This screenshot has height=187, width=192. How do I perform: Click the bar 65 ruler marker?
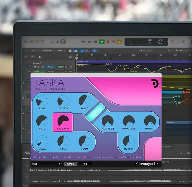pyautogui.click(x=134, y=55)
